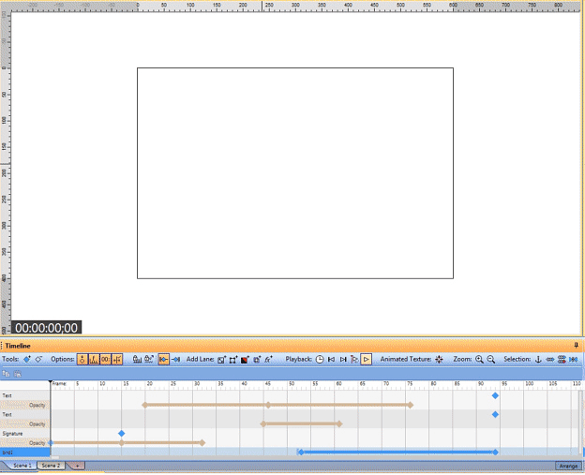The height and width of the screenshot is (475, 585).
Task: Click the double-headed arrow Selection icon
Action: pyautogui.click(x=550, y=360)
